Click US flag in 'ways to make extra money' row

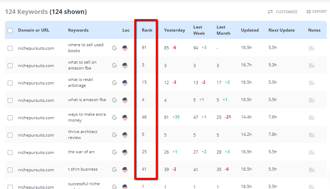click(x=125, y=117)
